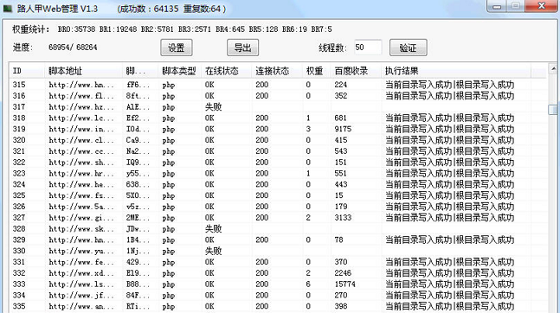Screen dimensions: 560x313
Task: Click the scrollbar up arrow
Action: 553,68
